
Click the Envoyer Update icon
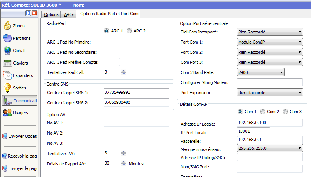(x=4, y=136)
